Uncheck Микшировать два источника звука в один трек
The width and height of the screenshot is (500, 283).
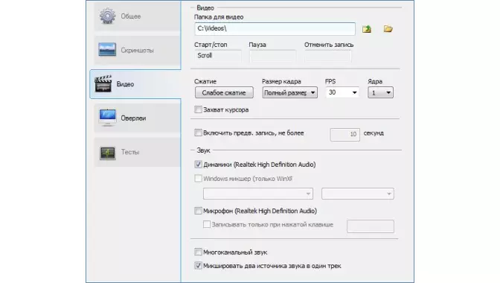click(198, 265)
